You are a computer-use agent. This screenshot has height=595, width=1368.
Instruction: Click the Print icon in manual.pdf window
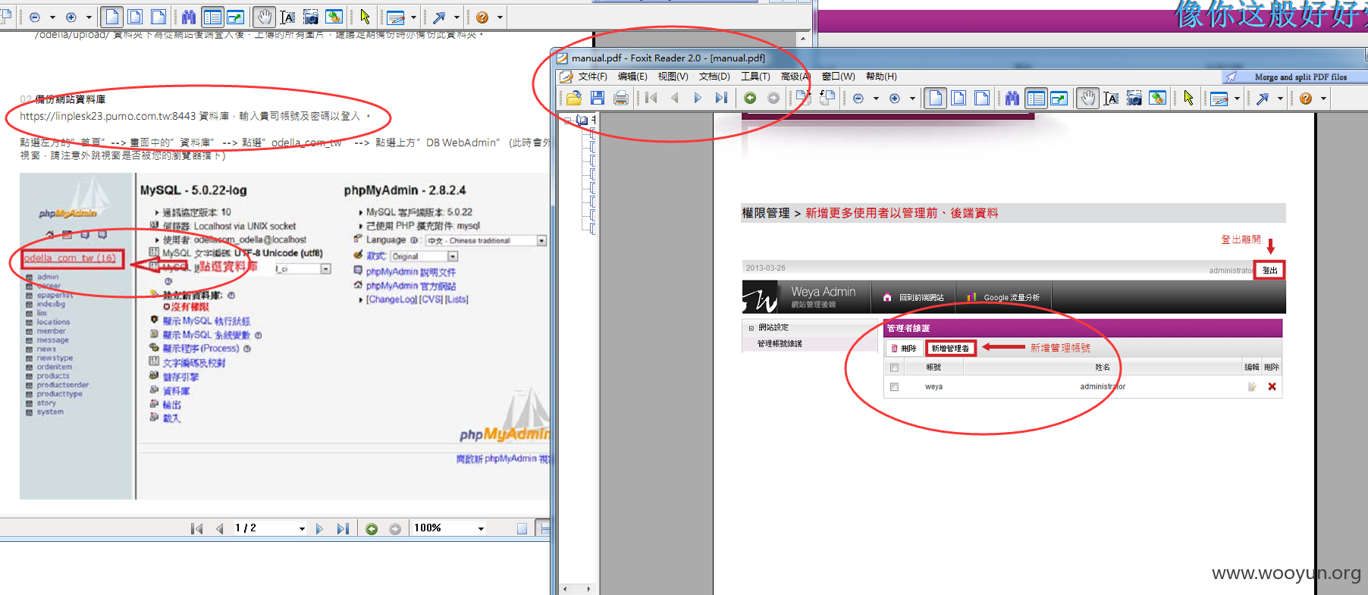[621, 98]
